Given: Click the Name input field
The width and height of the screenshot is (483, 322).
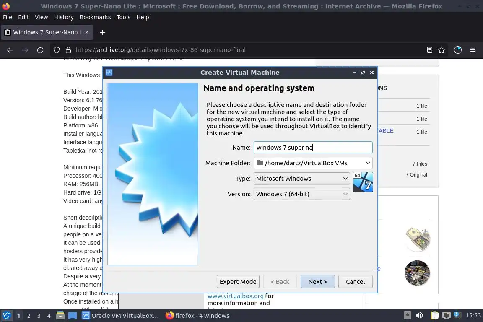Looking at the screenshot, I should click(x=313, y=147).
